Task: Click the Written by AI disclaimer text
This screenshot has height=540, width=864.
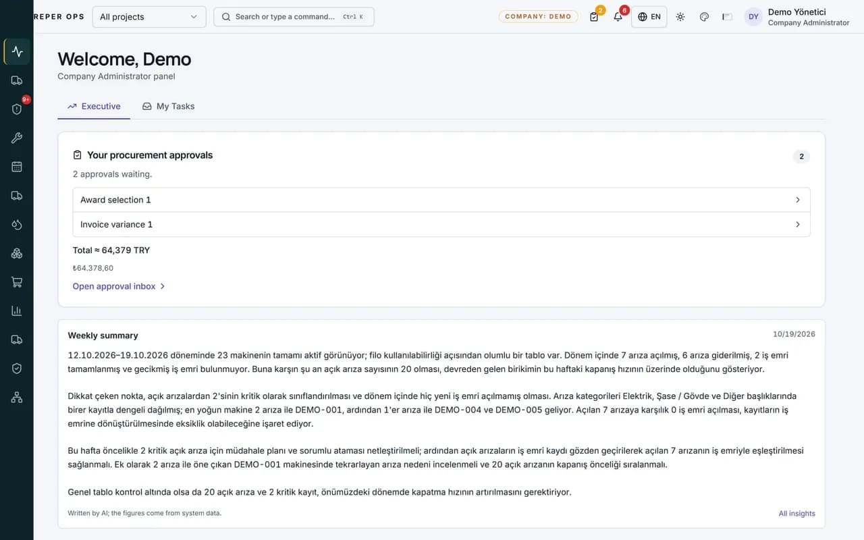Action: tap(144, 513)
